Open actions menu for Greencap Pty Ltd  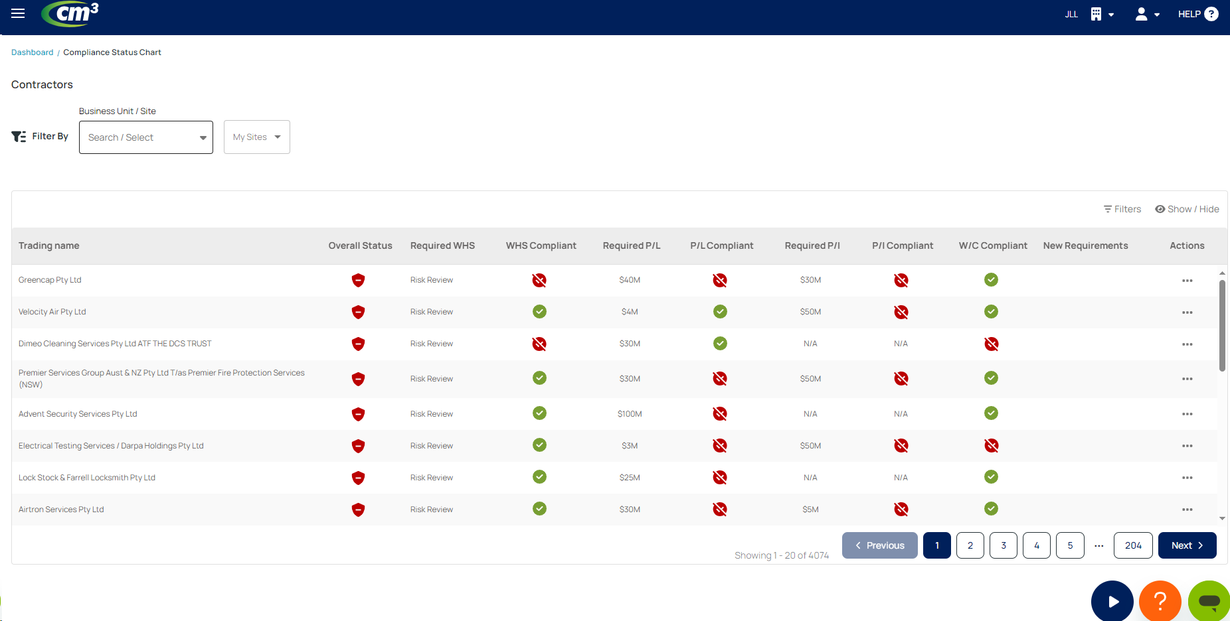click(x=1187, y=281)
